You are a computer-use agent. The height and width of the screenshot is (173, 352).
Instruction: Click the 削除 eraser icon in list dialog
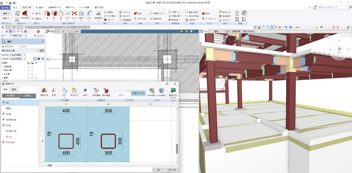coord(85,92)
